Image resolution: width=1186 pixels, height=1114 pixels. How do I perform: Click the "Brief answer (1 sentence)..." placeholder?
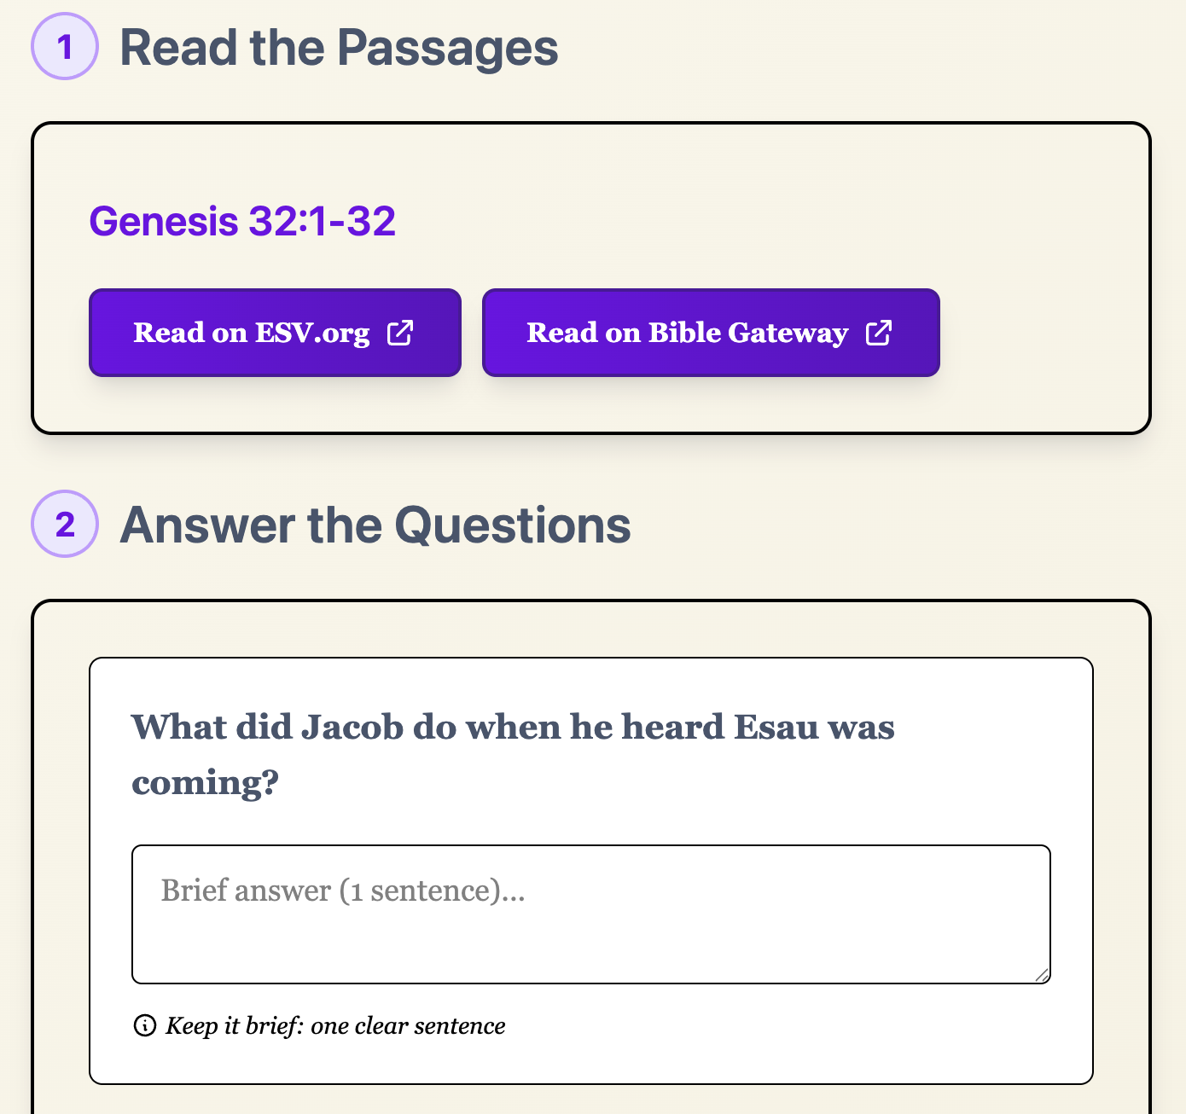[342, 891]
